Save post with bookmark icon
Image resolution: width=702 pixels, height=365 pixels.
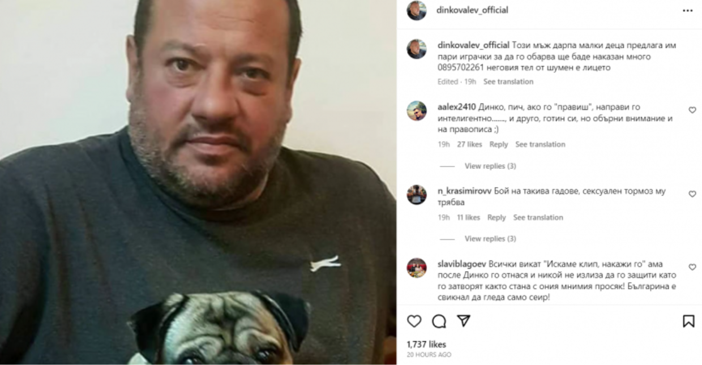pos(688,321)
